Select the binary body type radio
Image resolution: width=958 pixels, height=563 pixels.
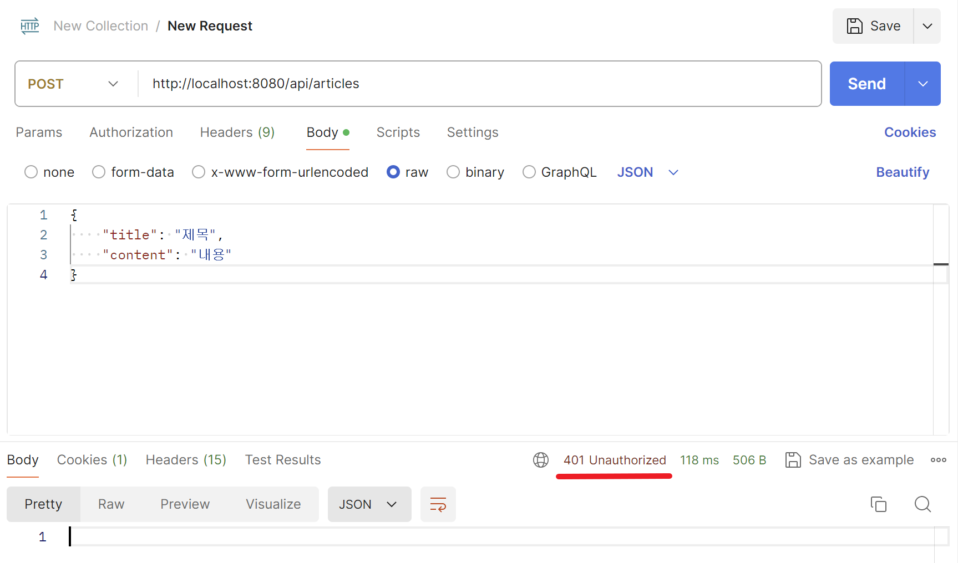tap(453, 172)
